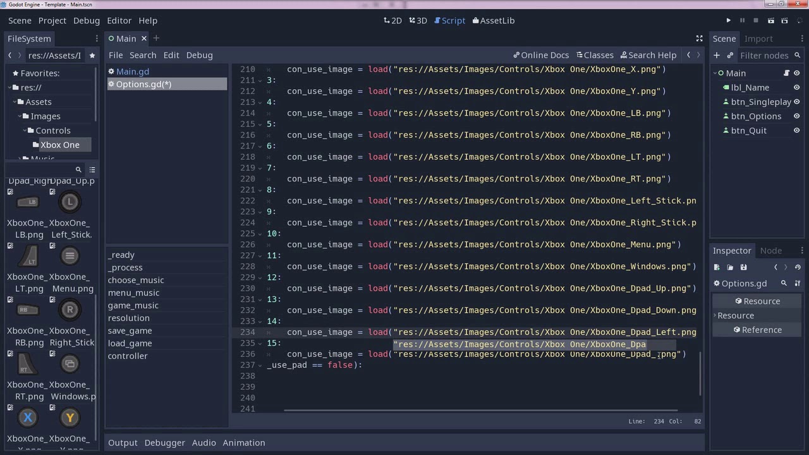Click the Inspector object history icon
Image resolution: width=809 pixels, height=455 pixels.
pyautogui.click(x=798, y=267)
